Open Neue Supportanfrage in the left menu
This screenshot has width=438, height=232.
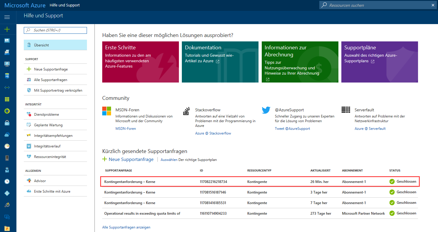tap(55, 69)
